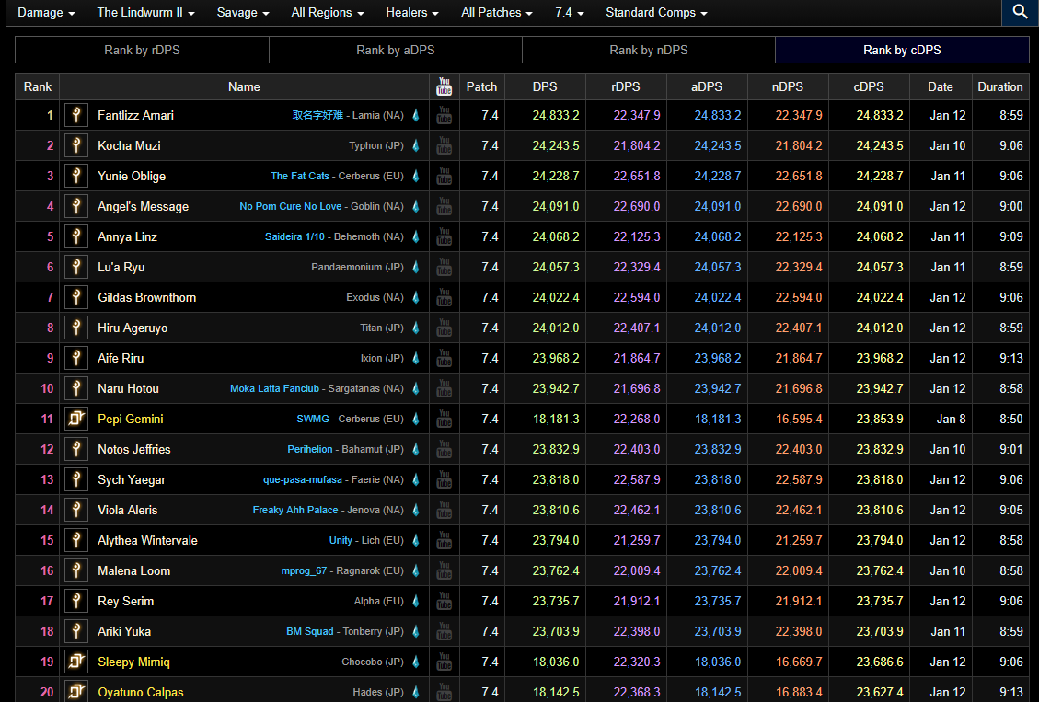Click YouTube icon in Aife Riru row

pos(444,358)
